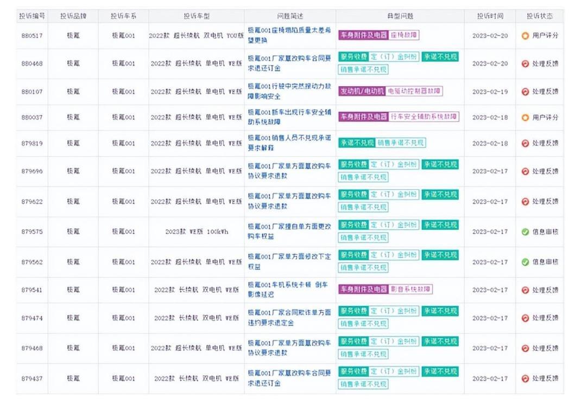The height and width of the screenshot is (399, 575).
Task: Open the 行驶中突然报动力故障 complaint link
Action: [x=289, y=91]
